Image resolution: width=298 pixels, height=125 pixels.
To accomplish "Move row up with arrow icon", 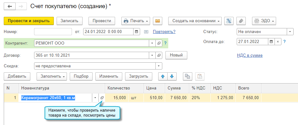I will coord(163,76).
